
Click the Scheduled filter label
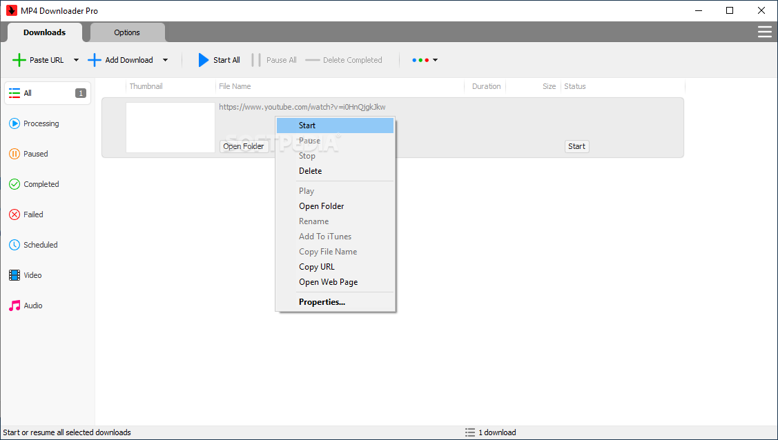pyautogui.click(x=41, y=245)
